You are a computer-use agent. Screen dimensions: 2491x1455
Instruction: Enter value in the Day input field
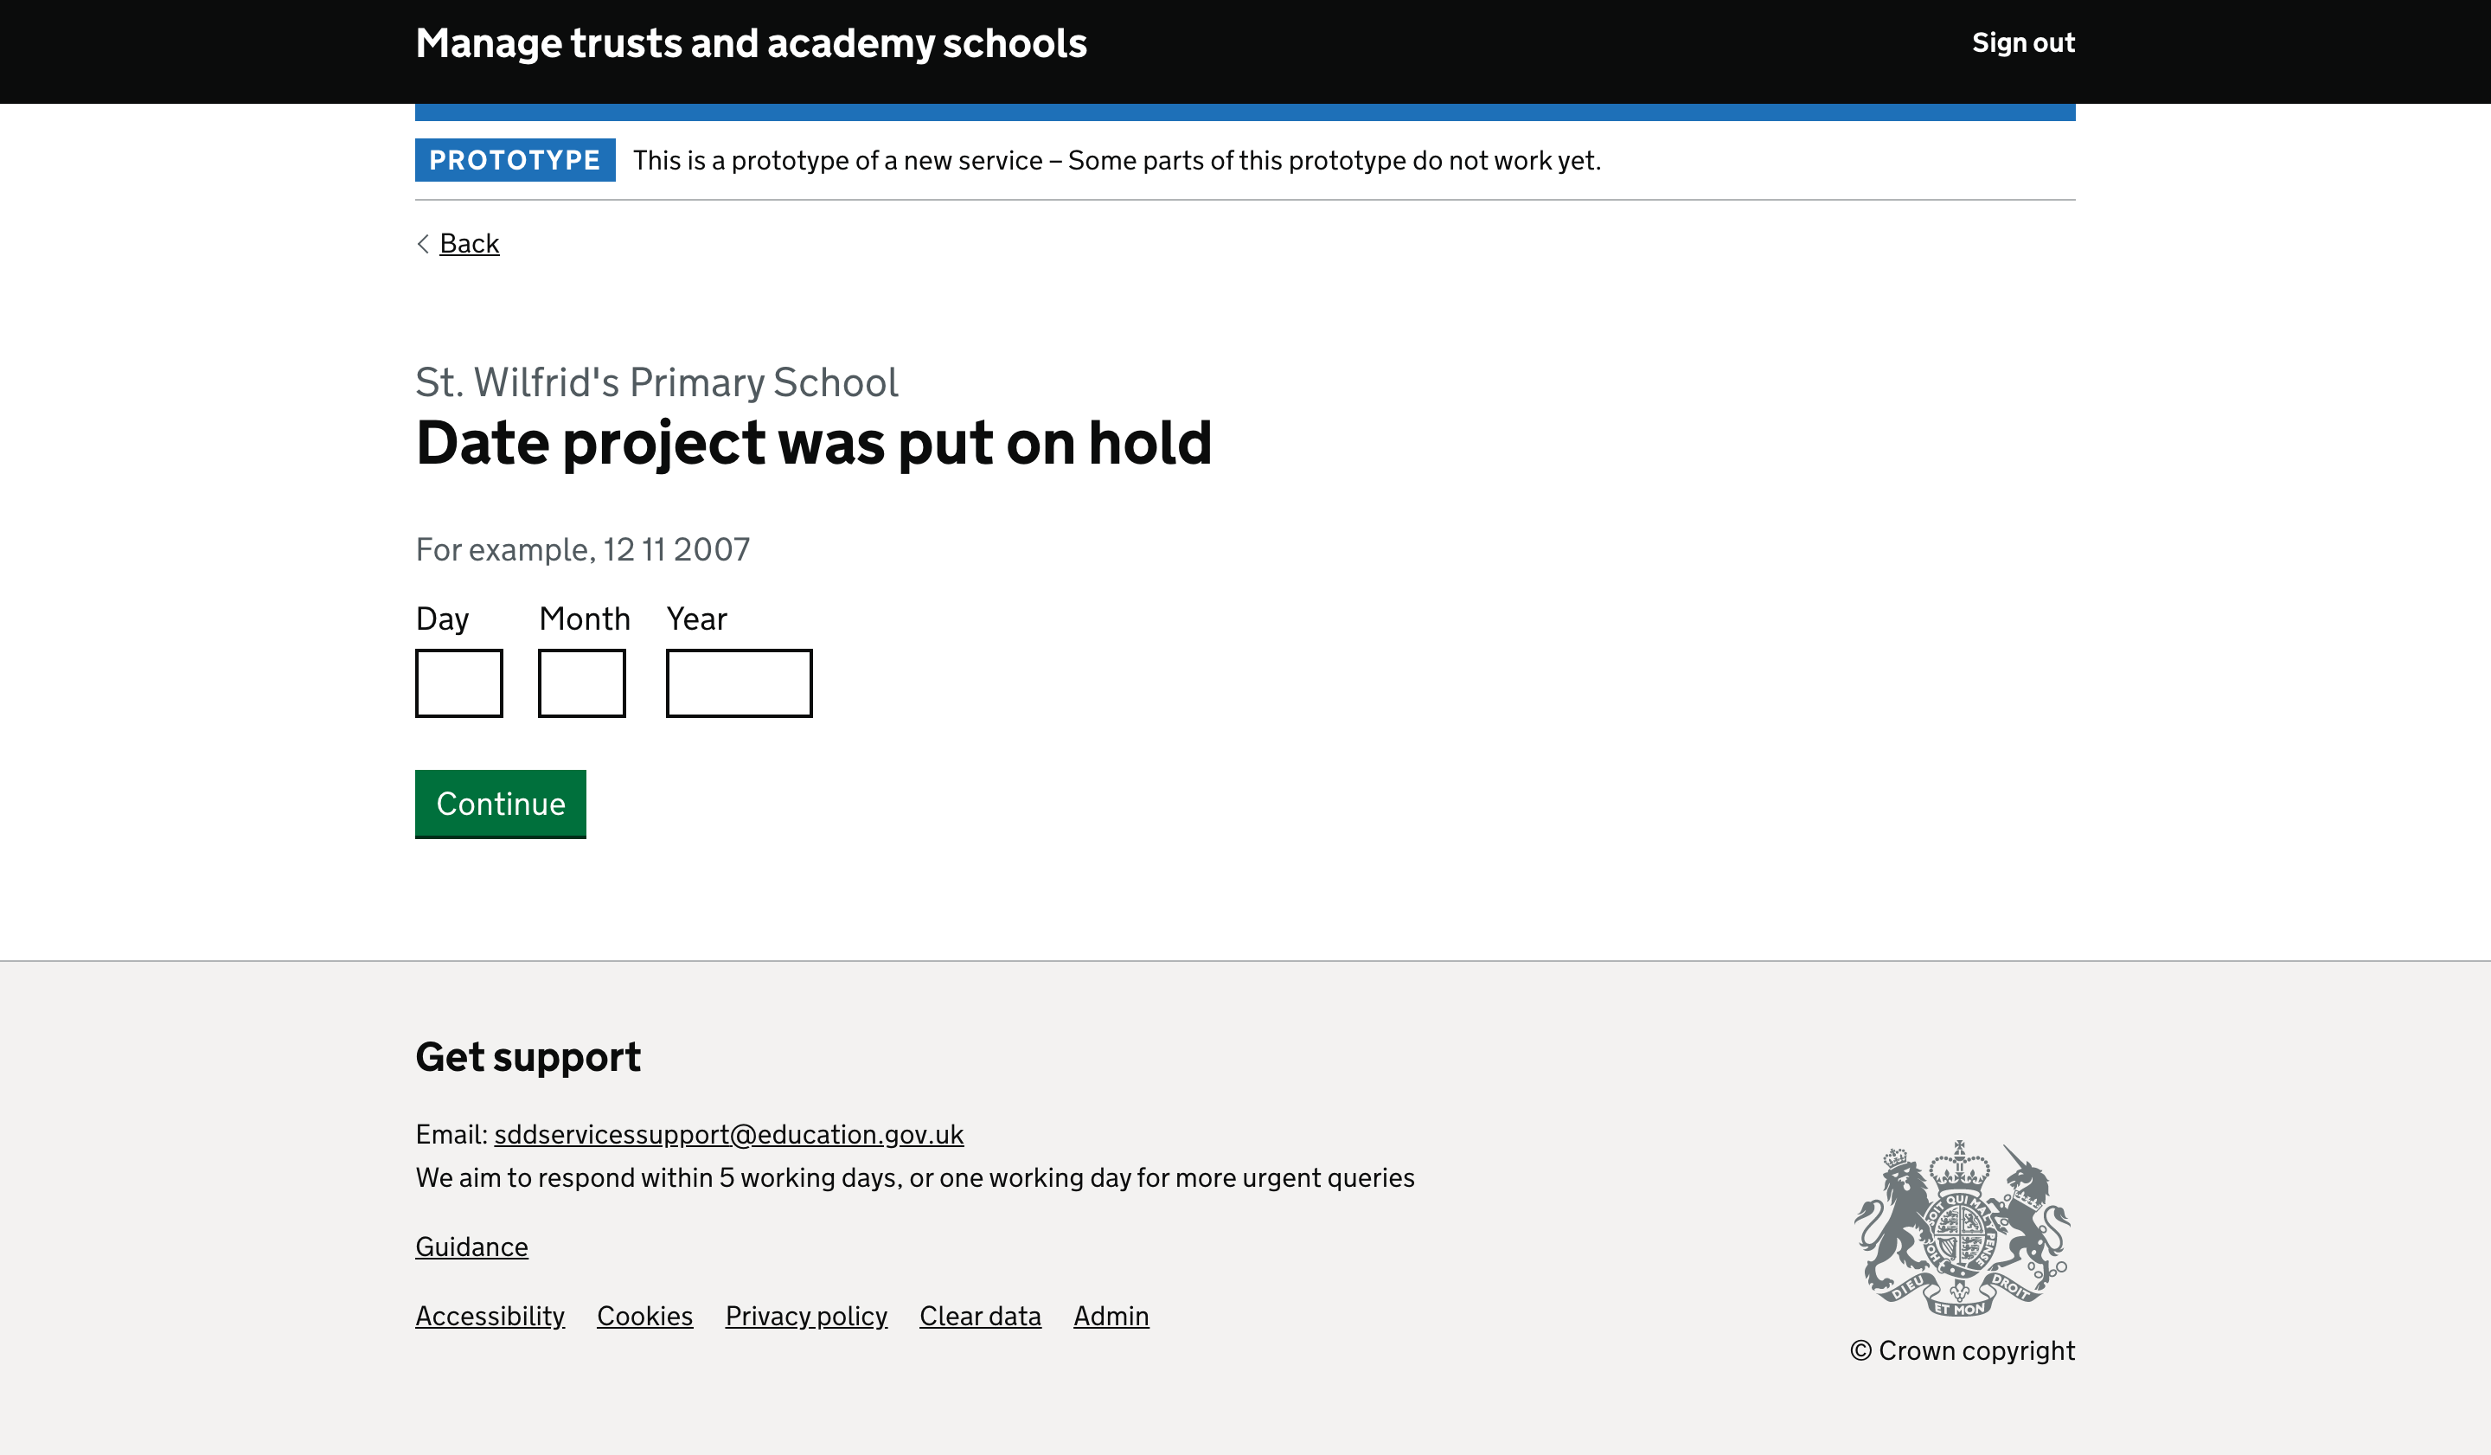pyautogui.click(x=458, y=683)
